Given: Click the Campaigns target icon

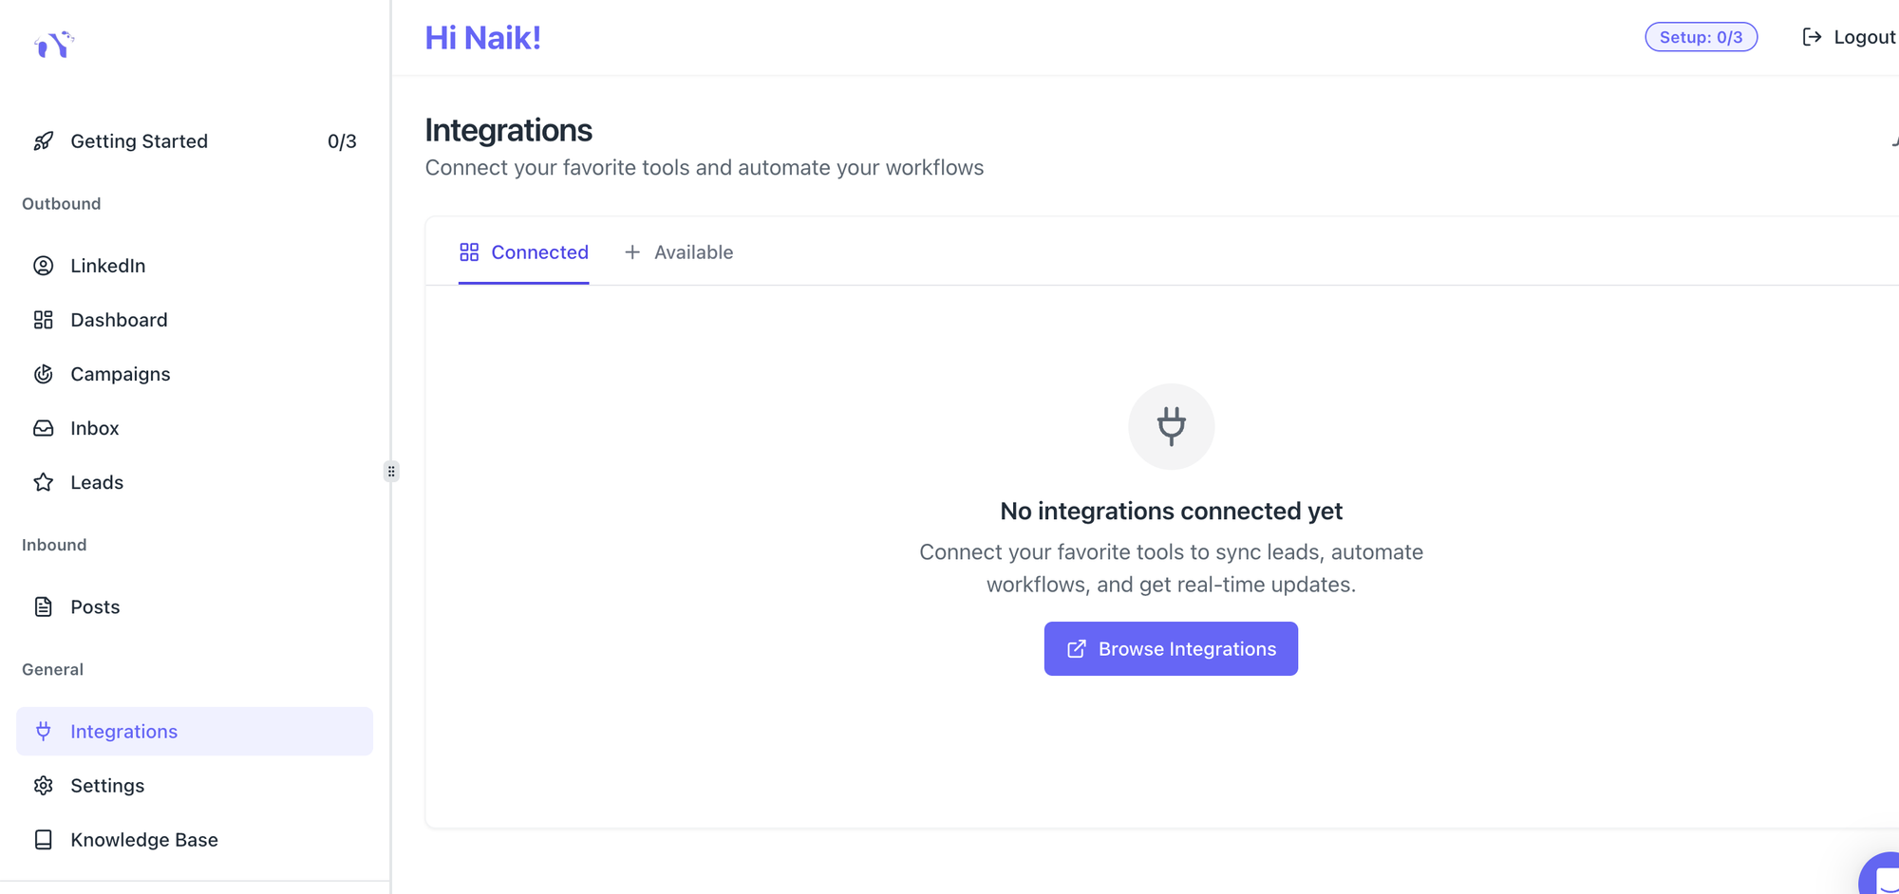Looking at the screenshot, I should tap(44, 374).
